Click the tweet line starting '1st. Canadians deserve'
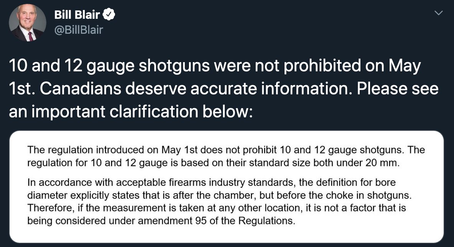This screenshot has width=454, height=247. (224, 89)
